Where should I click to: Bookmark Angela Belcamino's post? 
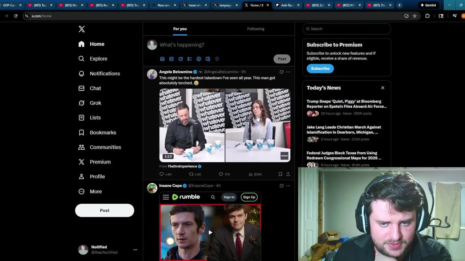click(280, 174)
